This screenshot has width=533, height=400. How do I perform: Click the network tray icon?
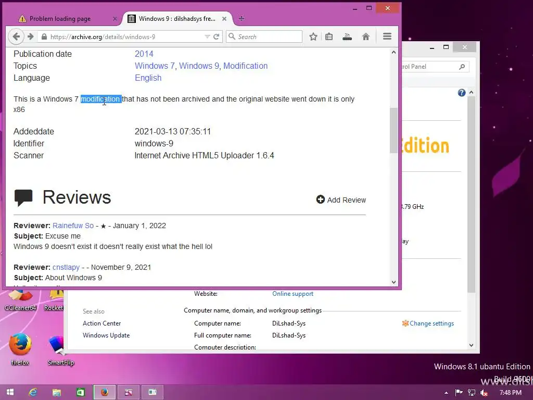(x=472, y=393)
